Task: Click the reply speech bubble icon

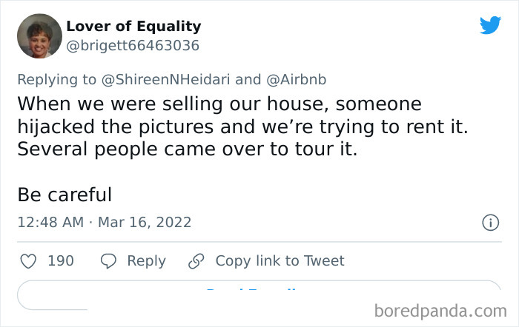Action: pyautogui.click(x=108, y=260)
